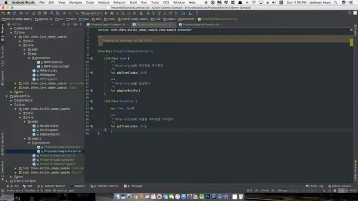
Task: Open the Version Control tool window
Action: point(104,186)
